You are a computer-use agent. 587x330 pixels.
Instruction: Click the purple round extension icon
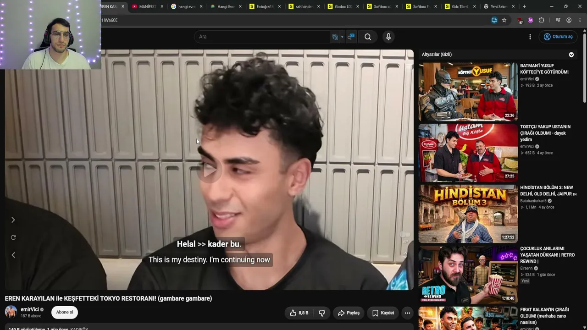point(531,20)
